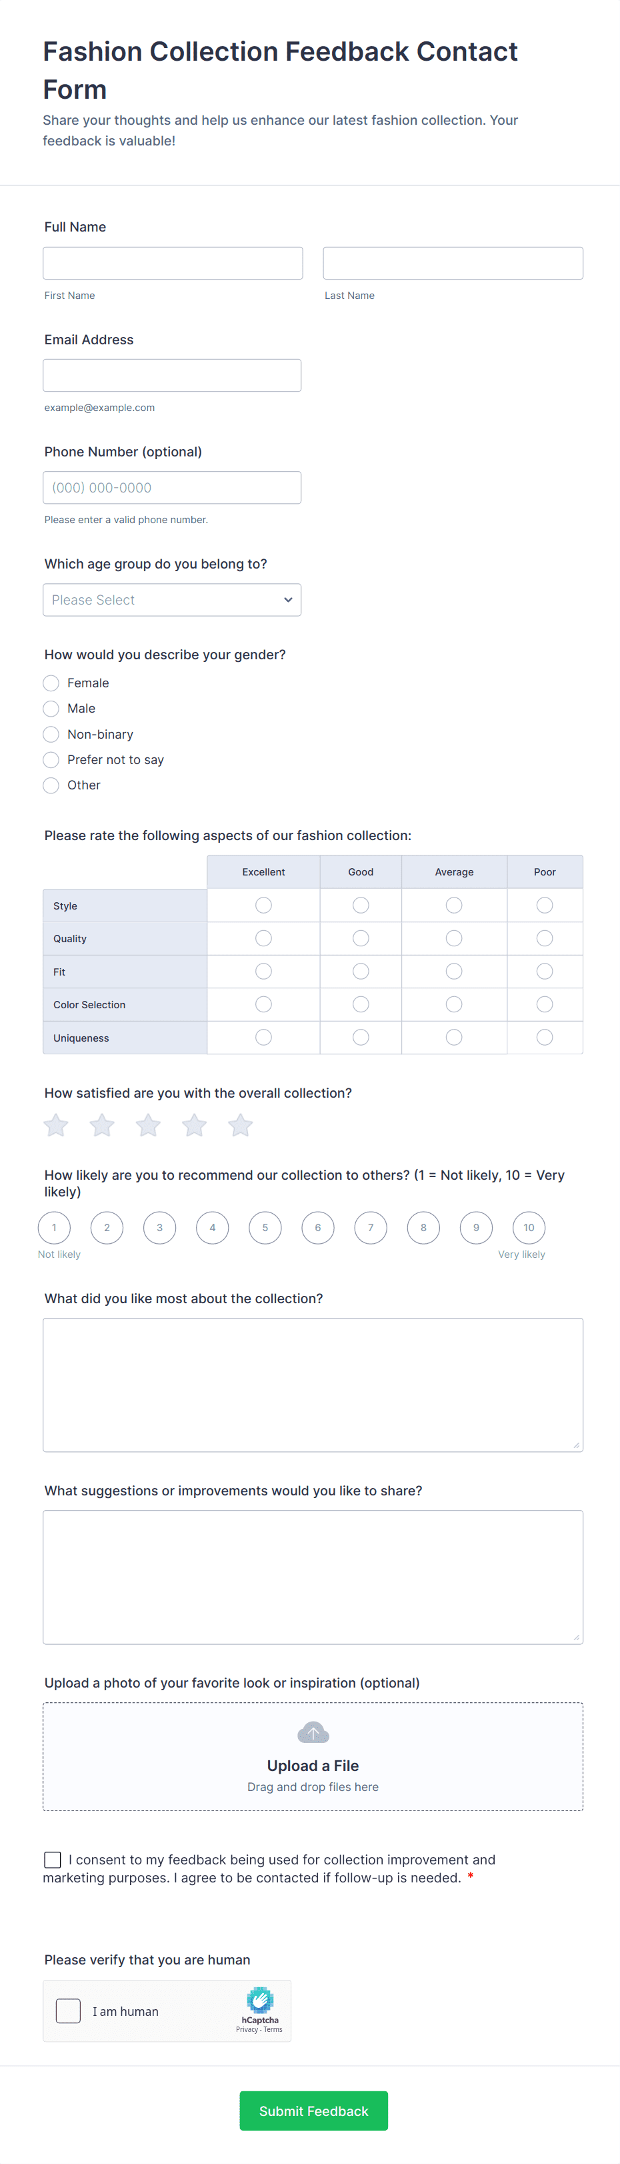Click the hCaptcha logo
The height and width of the screenshot is (2164, 620).
pyautogui.click(x=260, y=1999)
